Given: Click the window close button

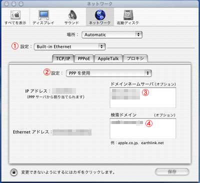Looking at the screenshot, I should (x=6, y=4).
